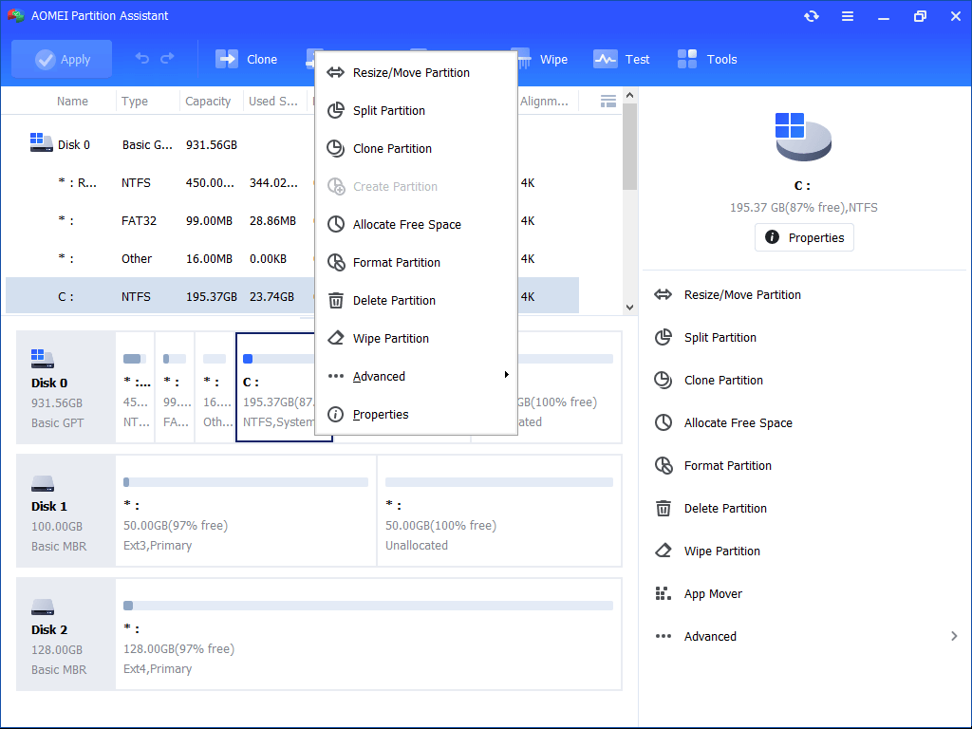This screenshot has width=972, height=729.
Task: Open the column view options icon
Action: (607, 101)
